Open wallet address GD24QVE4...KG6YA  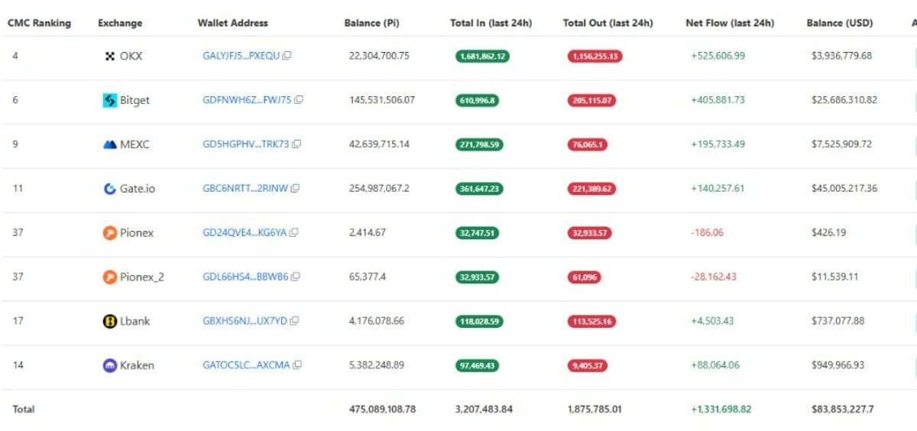click(245, 233)
